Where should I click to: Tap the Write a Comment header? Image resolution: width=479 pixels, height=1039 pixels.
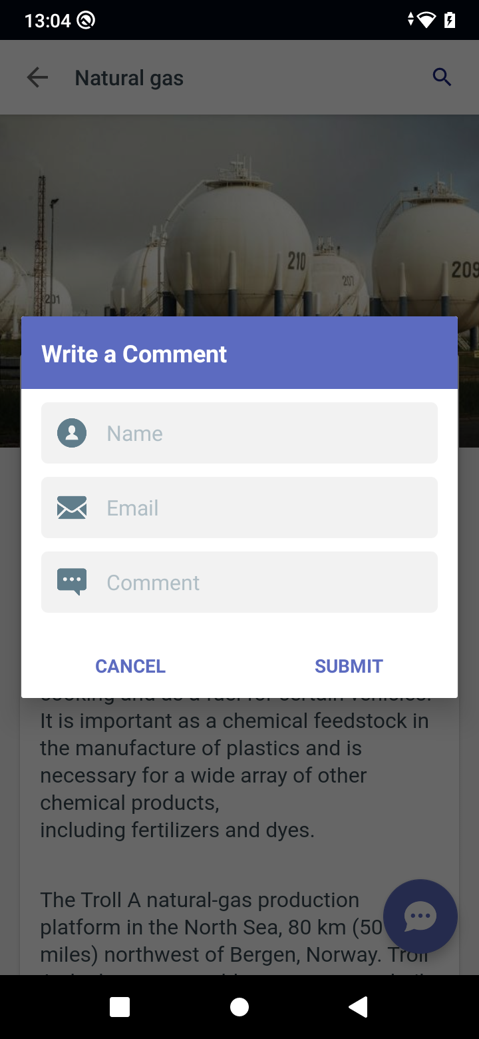point(134,354)
